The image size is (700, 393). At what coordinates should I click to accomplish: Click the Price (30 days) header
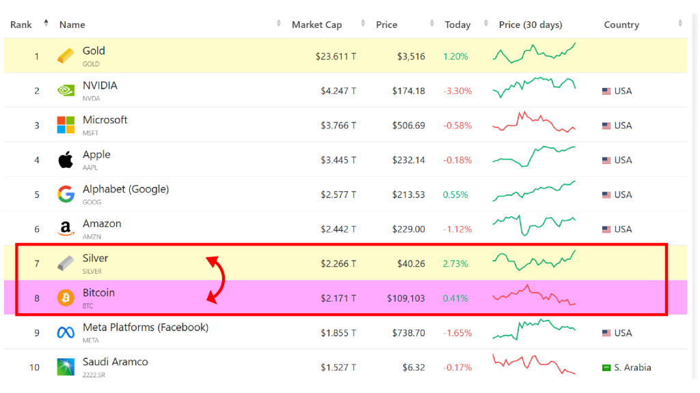click(530, 25)
